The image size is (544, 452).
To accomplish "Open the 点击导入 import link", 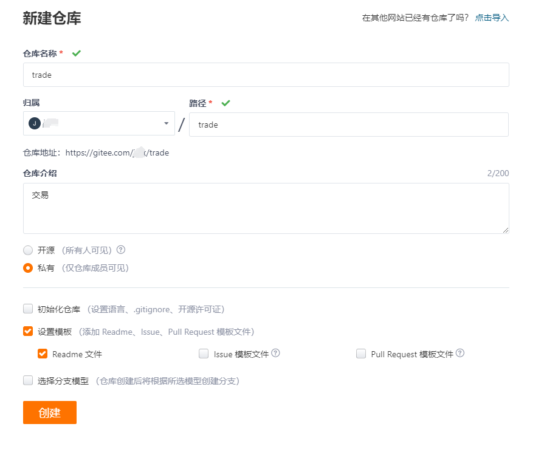I will click(x=492, y=18).
